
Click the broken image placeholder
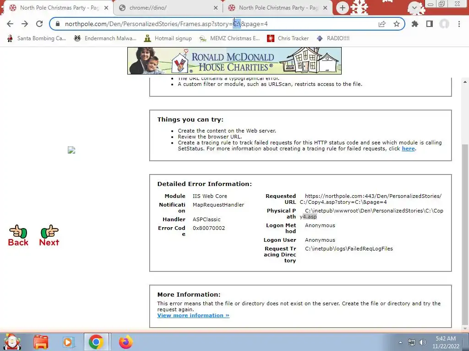tap(71, 150)
